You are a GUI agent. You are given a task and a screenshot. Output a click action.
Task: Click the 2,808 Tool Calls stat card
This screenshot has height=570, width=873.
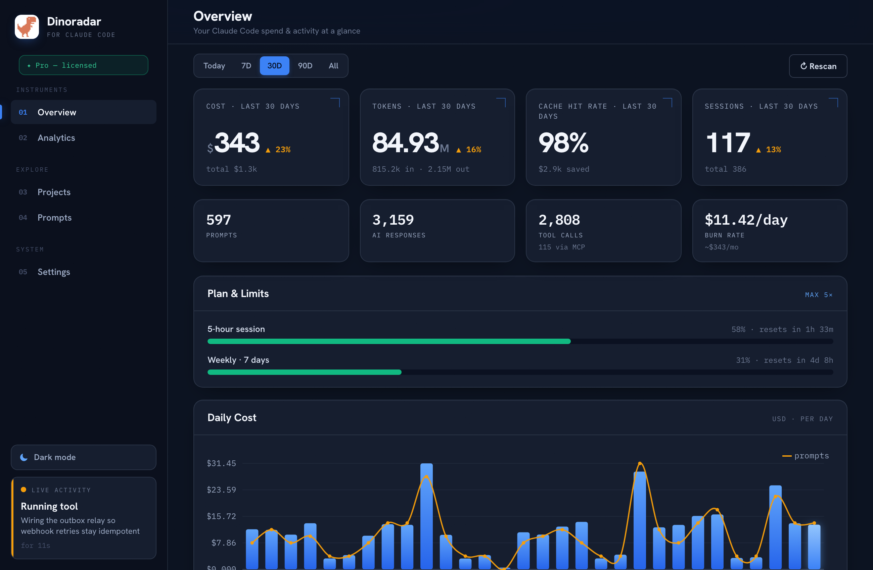[x=603, y=230]
